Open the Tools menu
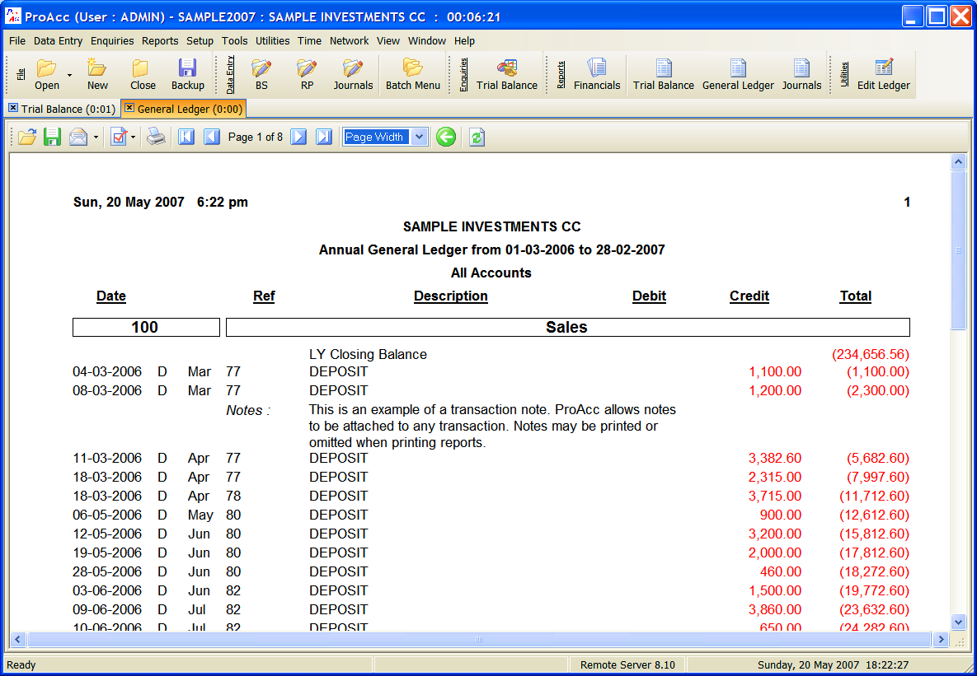 pyautogui.click(x=235, y=41)
